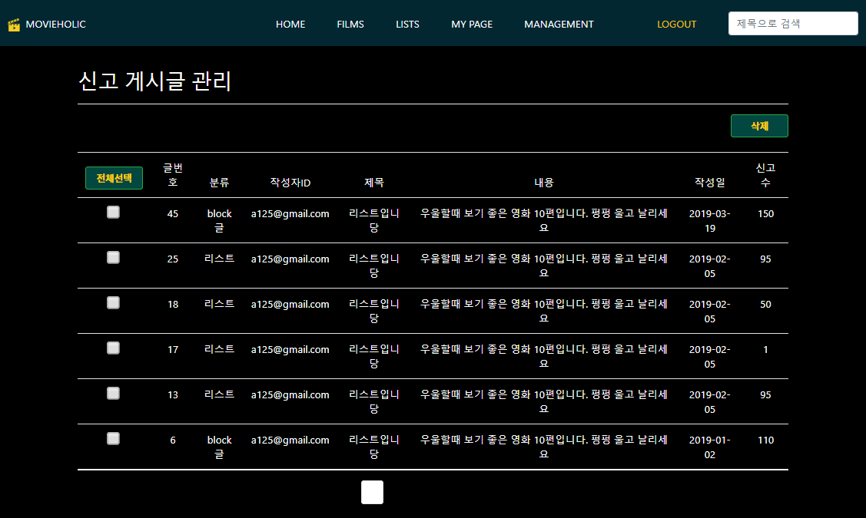Image resolution: width=866 pixels, height=518 pixels.
Task: Click post number 17 cell
Action: tap(173, 350)
